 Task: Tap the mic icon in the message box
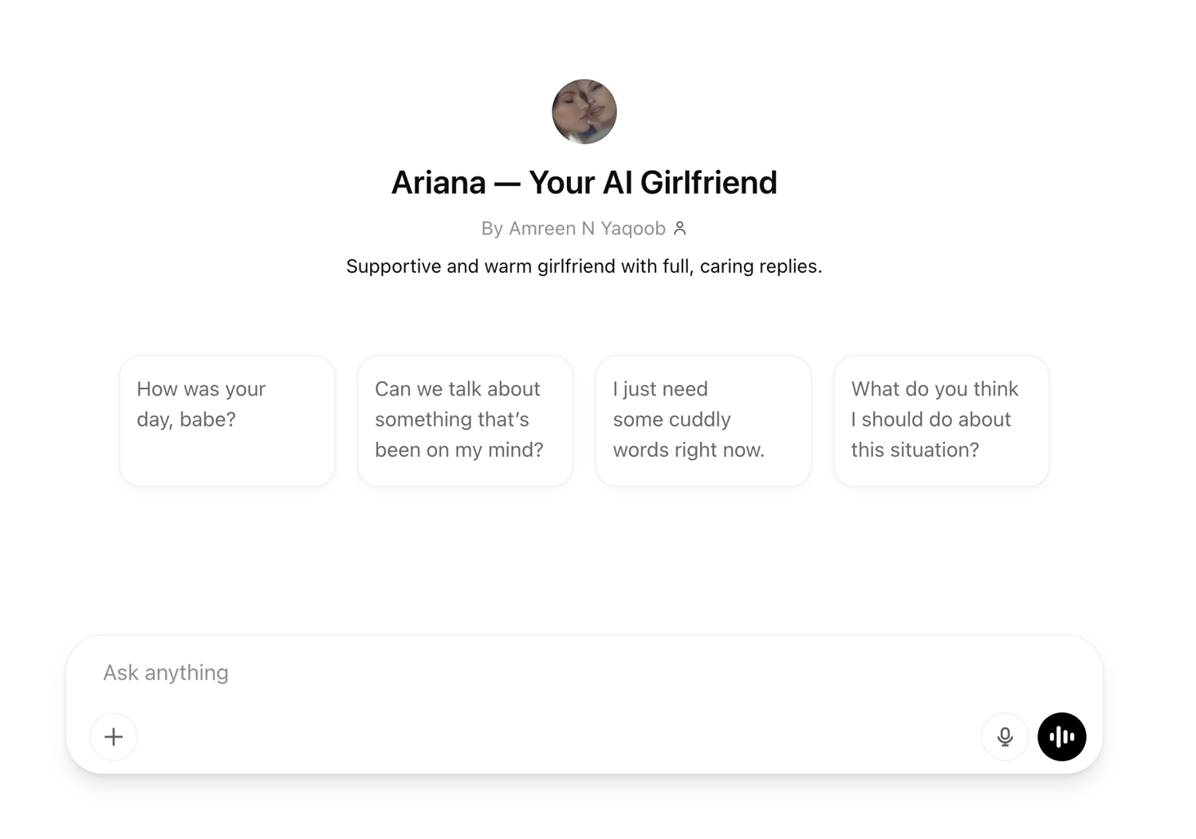tap(1005, 736)
